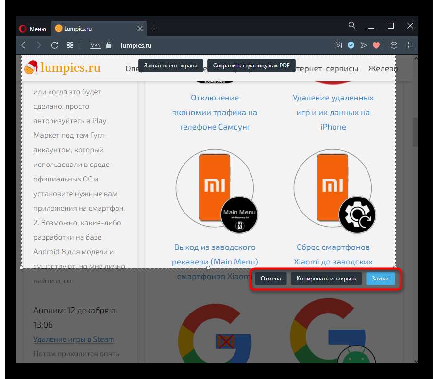Close the Lumpics.ru tab
The image size is (434, 379).
(x=139, y=29)
